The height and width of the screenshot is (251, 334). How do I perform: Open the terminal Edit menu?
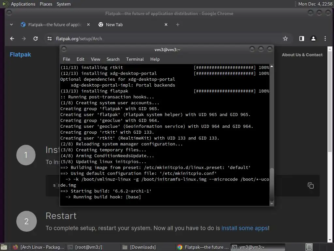80,59
